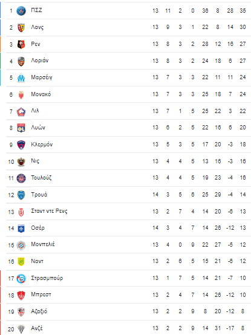Image resolution: width=251 pixels, height=335 pixels.
Task: Select the Ναντ team name
Action: point(37,261)
